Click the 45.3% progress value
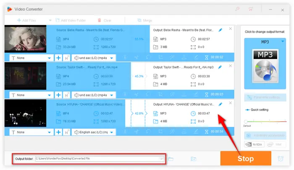This screenshot has height=170, width=294. pos(139,76)
